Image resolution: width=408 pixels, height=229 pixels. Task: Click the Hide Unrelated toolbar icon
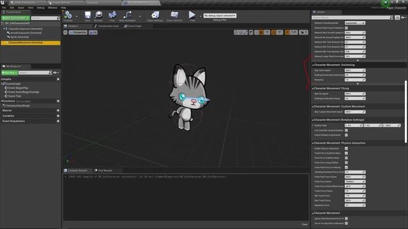127,15
